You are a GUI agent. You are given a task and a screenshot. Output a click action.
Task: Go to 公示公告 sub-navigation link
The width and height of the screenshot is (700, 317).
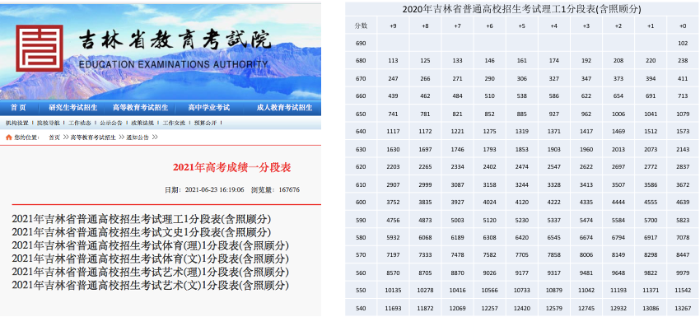[110, 123]
